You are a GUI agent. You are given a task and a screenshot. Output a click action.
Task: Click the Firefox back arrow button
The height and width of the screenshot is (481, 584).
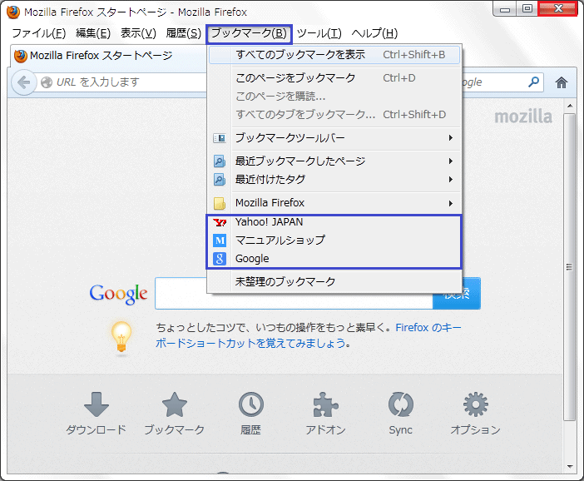click(x=24, y=82)
